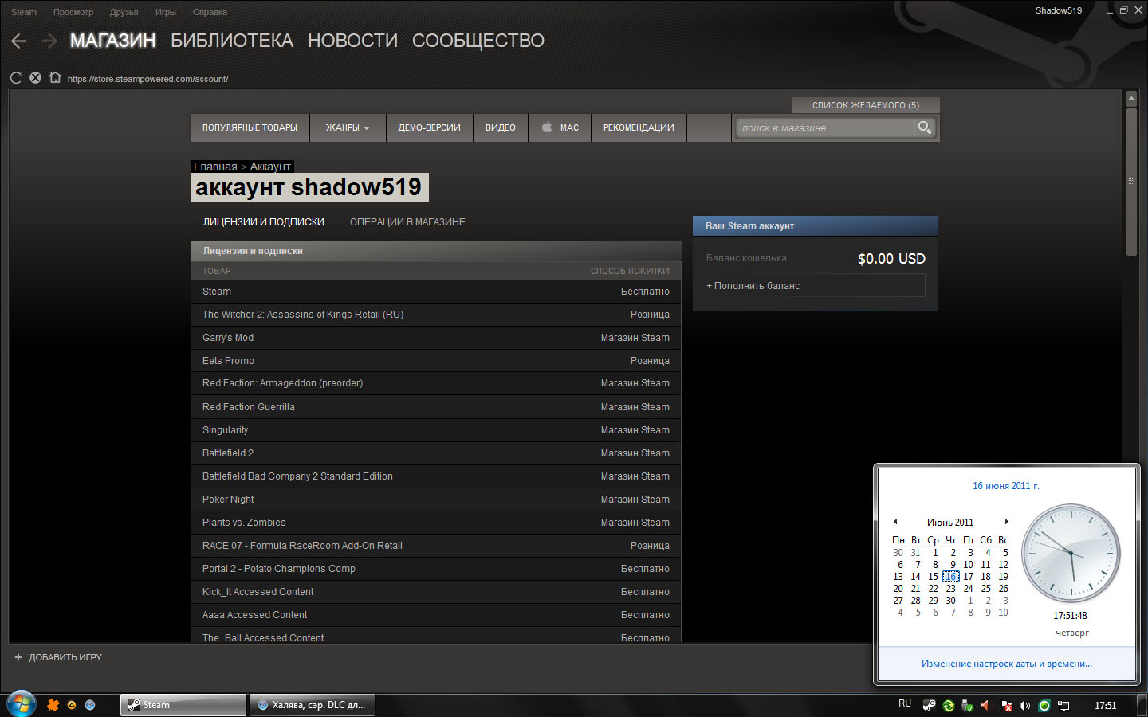Click the Red Faction Guerrilla row

436,407
